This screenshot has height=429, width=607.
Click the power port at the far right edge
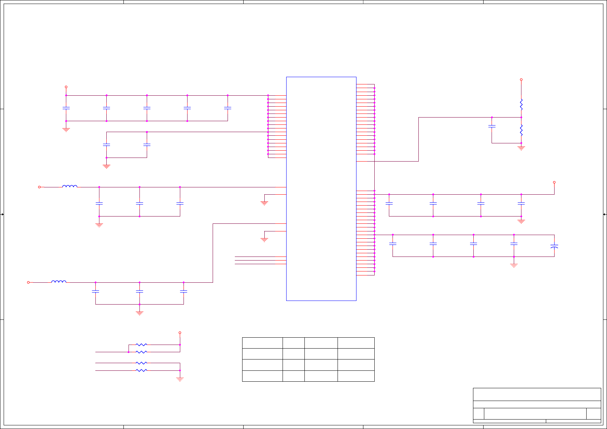(x=554, y=182)
